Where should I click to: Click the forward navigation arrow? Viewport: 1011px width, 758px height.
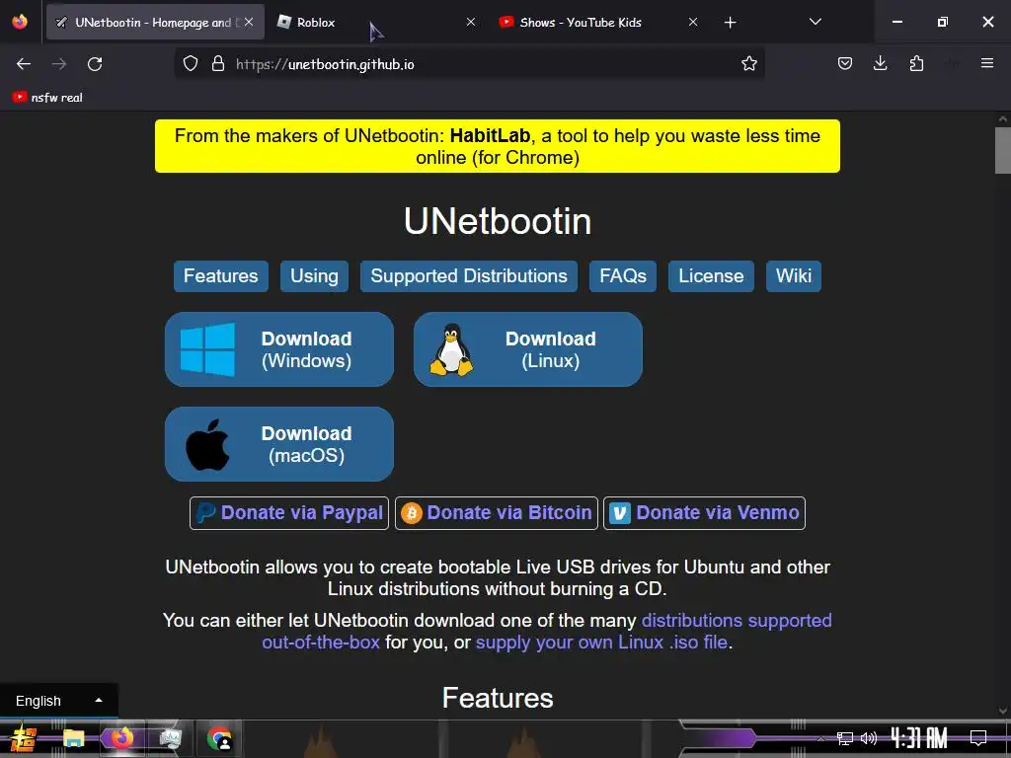click(x=59, y=64)
